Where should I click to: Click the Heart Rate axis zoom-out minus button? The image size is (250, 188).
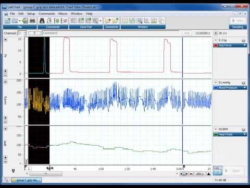[x=5, y=162]
